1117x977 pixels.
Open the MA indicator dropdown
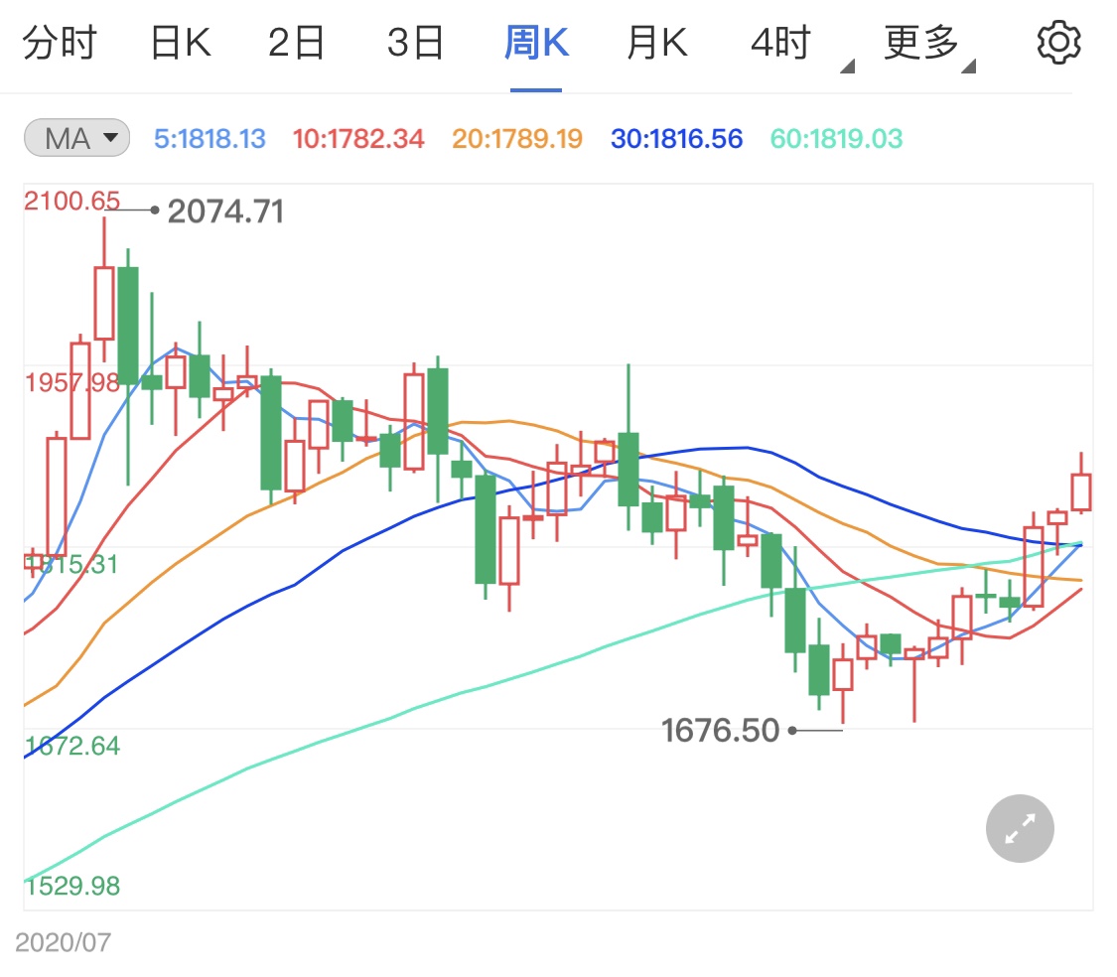[x=76, y=138]
